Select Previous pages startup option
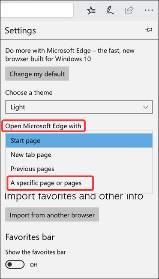Screen dimensions: 159x279 click(x=79, y=169)
